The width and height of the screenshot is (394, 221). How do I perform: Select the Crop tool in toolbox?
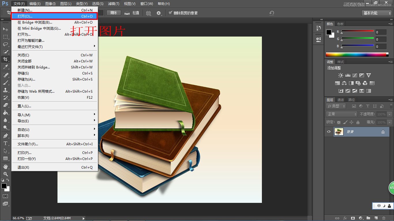point(5,59)
